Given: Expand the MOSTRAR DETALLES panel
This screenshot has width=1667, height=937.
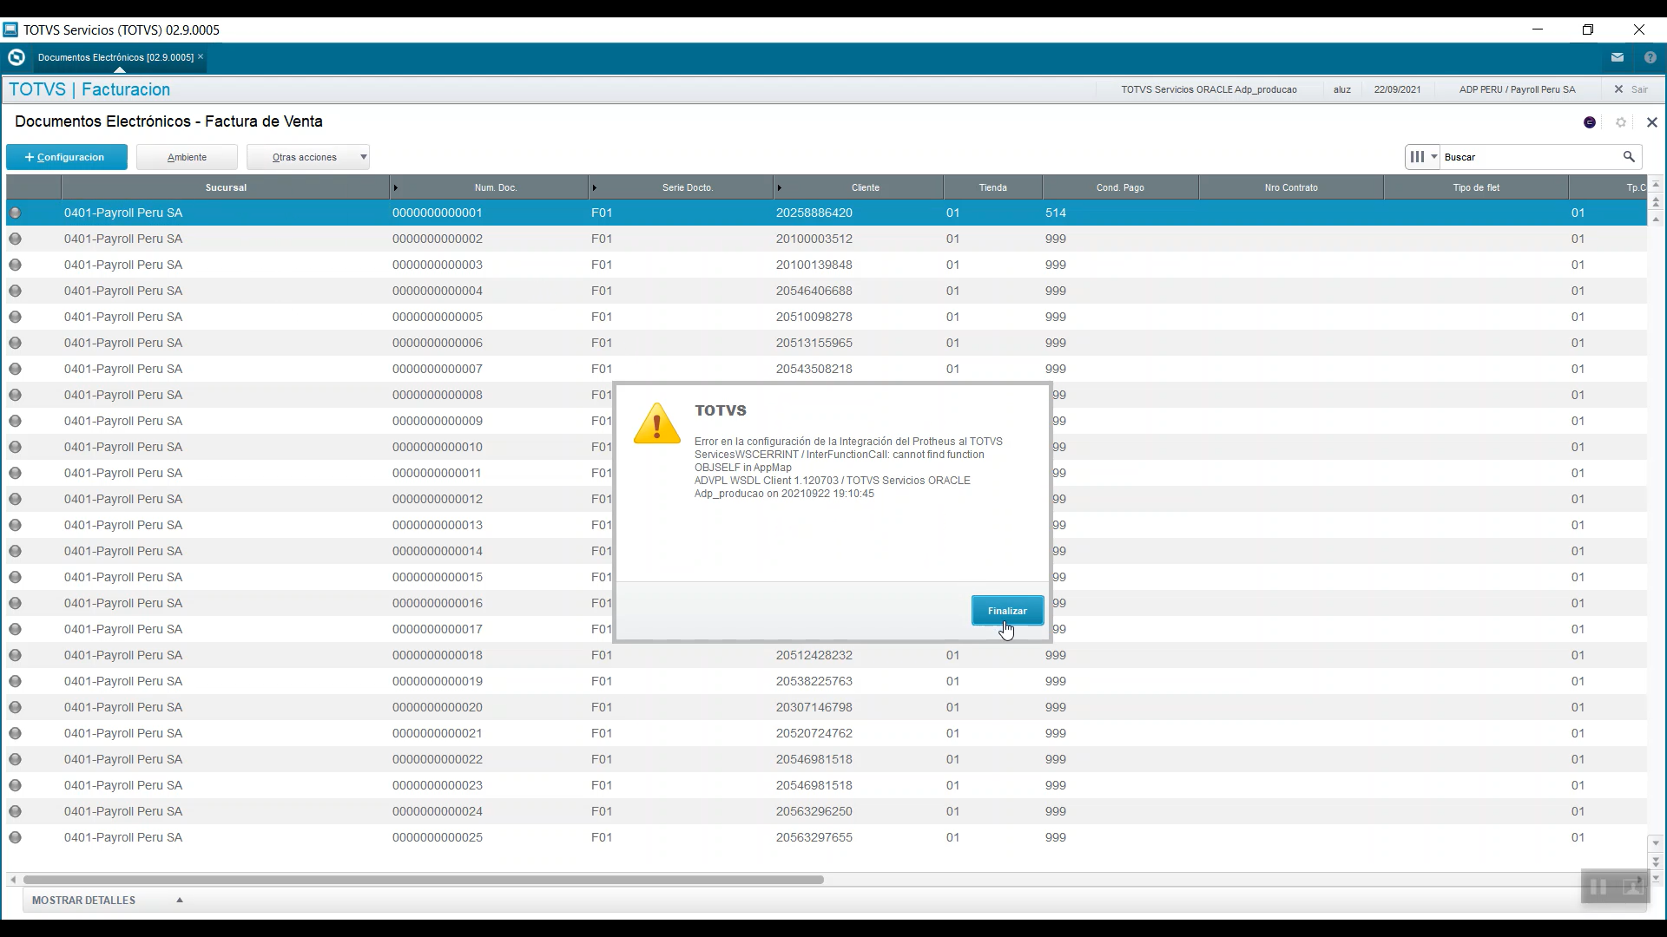Looking at the screenshot, I should point(107,901).
